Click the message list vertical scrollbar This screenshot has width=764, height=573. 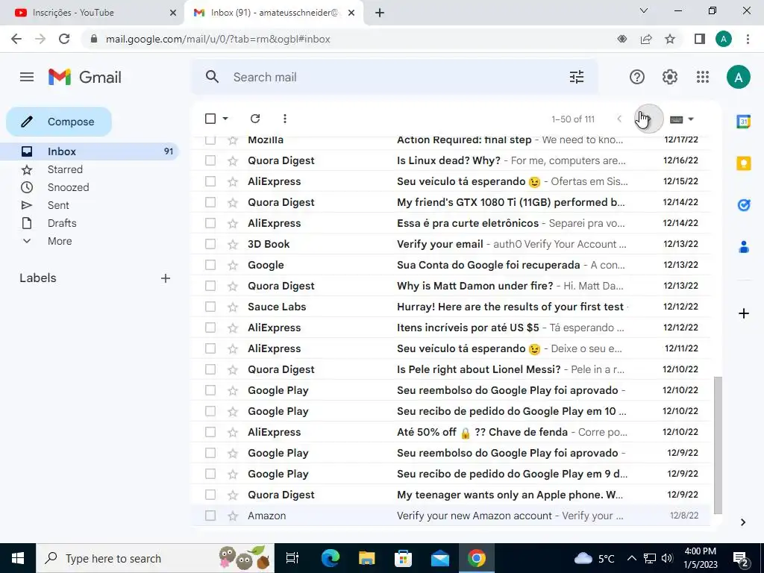point(717,445)
